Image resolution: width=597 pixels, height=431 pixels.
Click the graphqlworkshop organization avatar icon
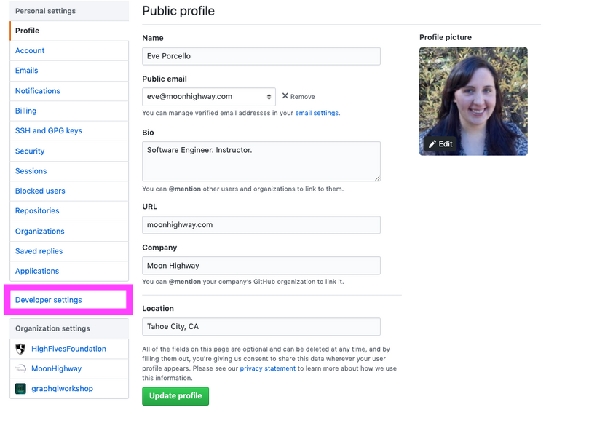point(20,389)
